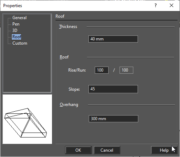Open the Custom properties page

tap(20, 43)
